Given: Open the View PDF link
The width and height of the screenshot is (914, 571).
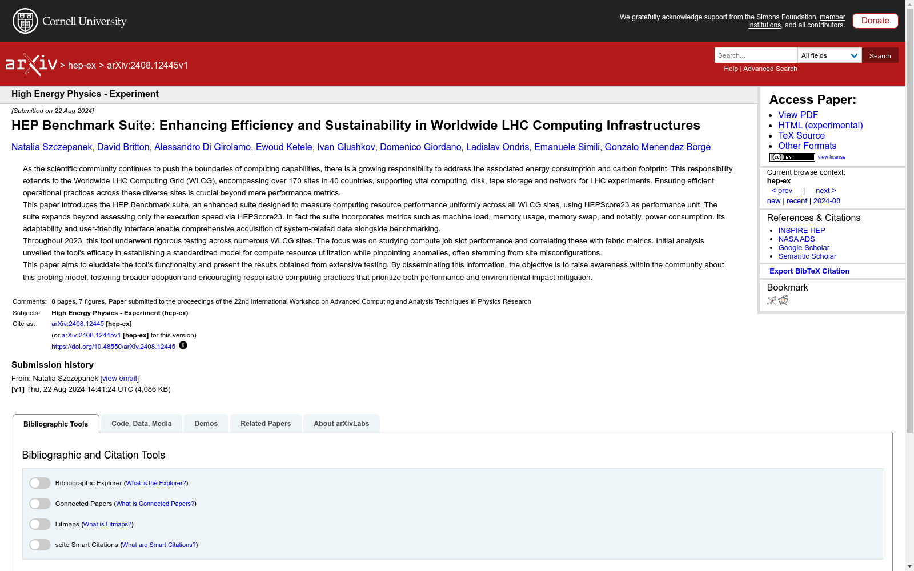Looking at the screenshot, I should [798, 115].
